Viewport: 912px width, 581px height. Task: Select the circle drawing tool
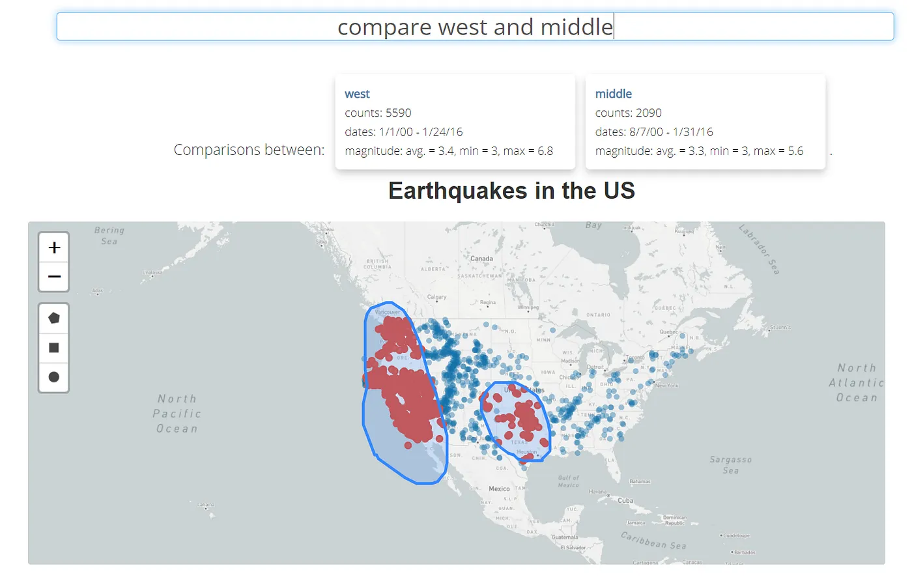(x=54, y=377)
